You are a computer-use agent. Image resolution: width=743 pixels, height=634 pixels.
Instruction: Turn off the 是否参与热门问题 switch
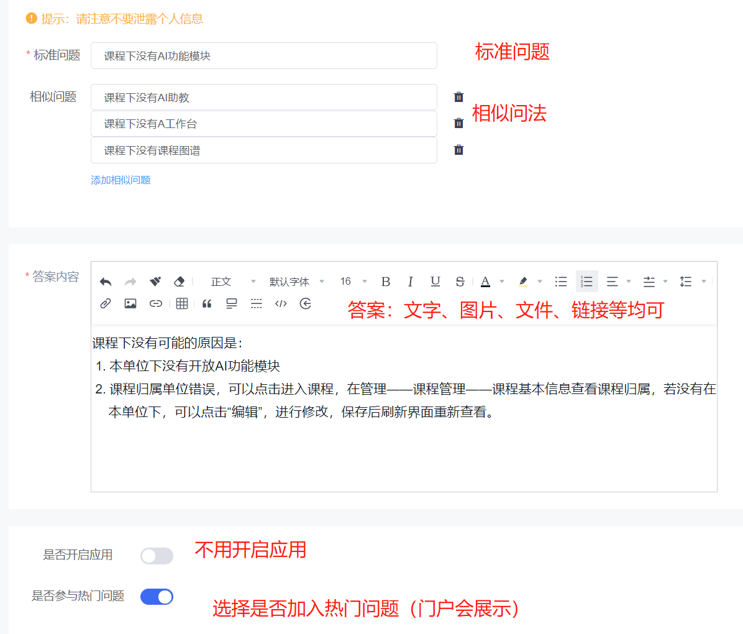click(157, 597)
